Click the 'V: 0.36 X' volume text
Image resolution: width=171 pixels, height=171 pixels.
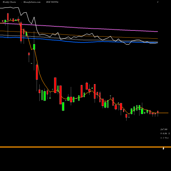[x=165, y=133]
